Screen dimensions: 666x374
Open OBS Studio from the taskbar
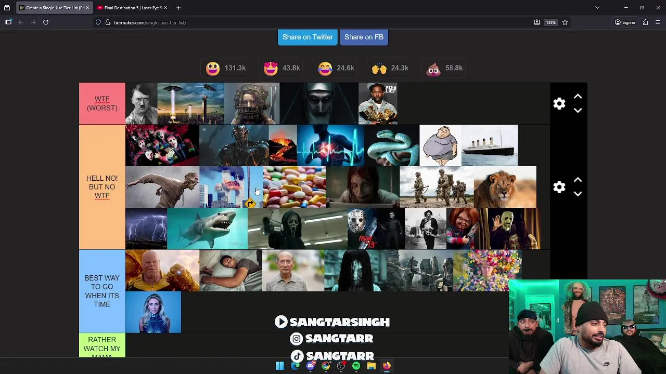(x=341, y=366)
